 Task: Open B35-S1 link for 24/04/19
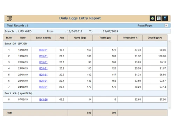click(43, 87)
